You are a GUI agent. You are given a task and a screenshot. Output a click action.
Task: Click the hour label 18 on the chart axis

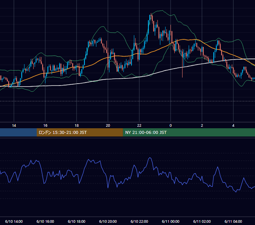(76, 126)
